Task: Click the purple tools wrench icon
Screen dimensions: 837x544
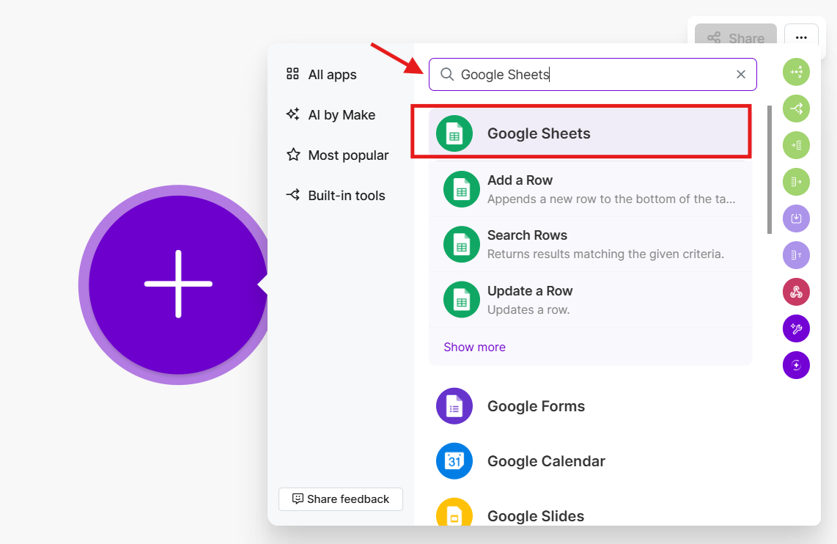Action: (x=797, y=328)
